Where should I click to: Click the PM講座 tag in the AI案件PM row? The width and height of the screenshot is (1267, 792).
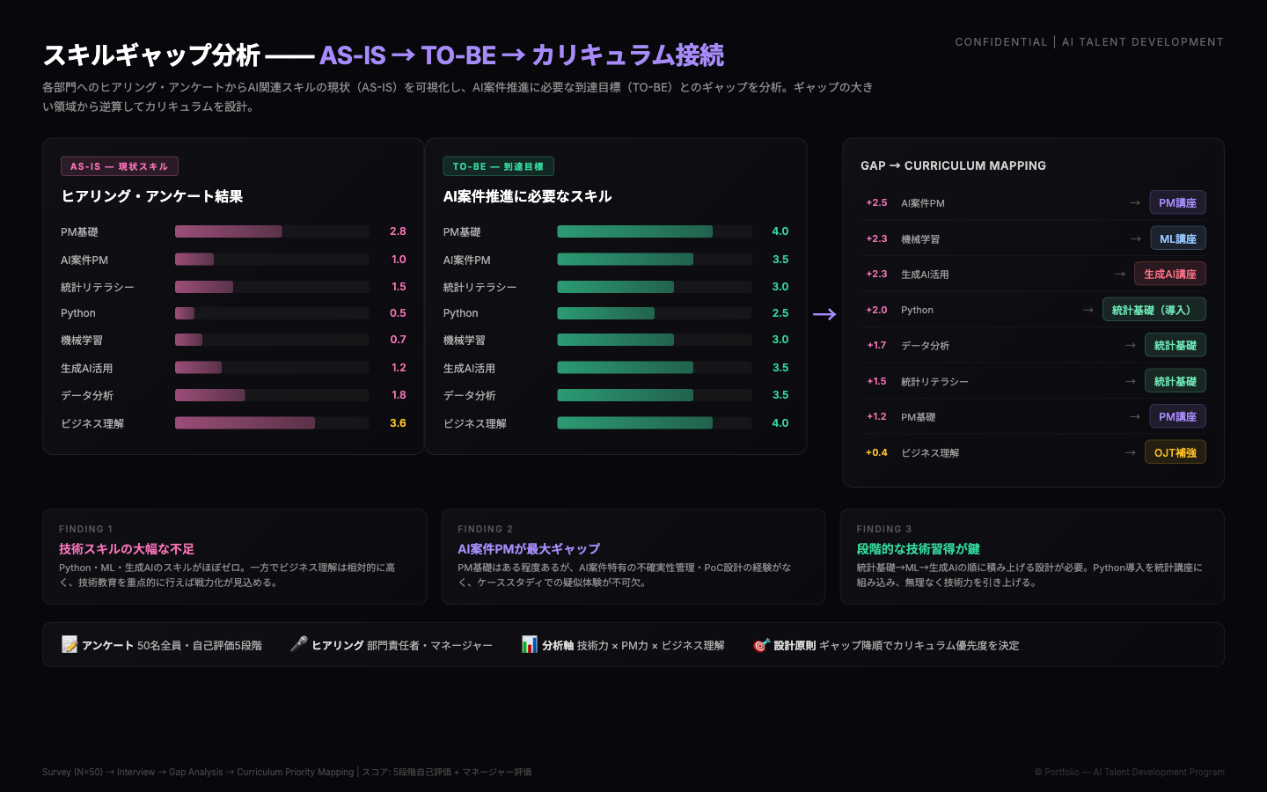1177,202
